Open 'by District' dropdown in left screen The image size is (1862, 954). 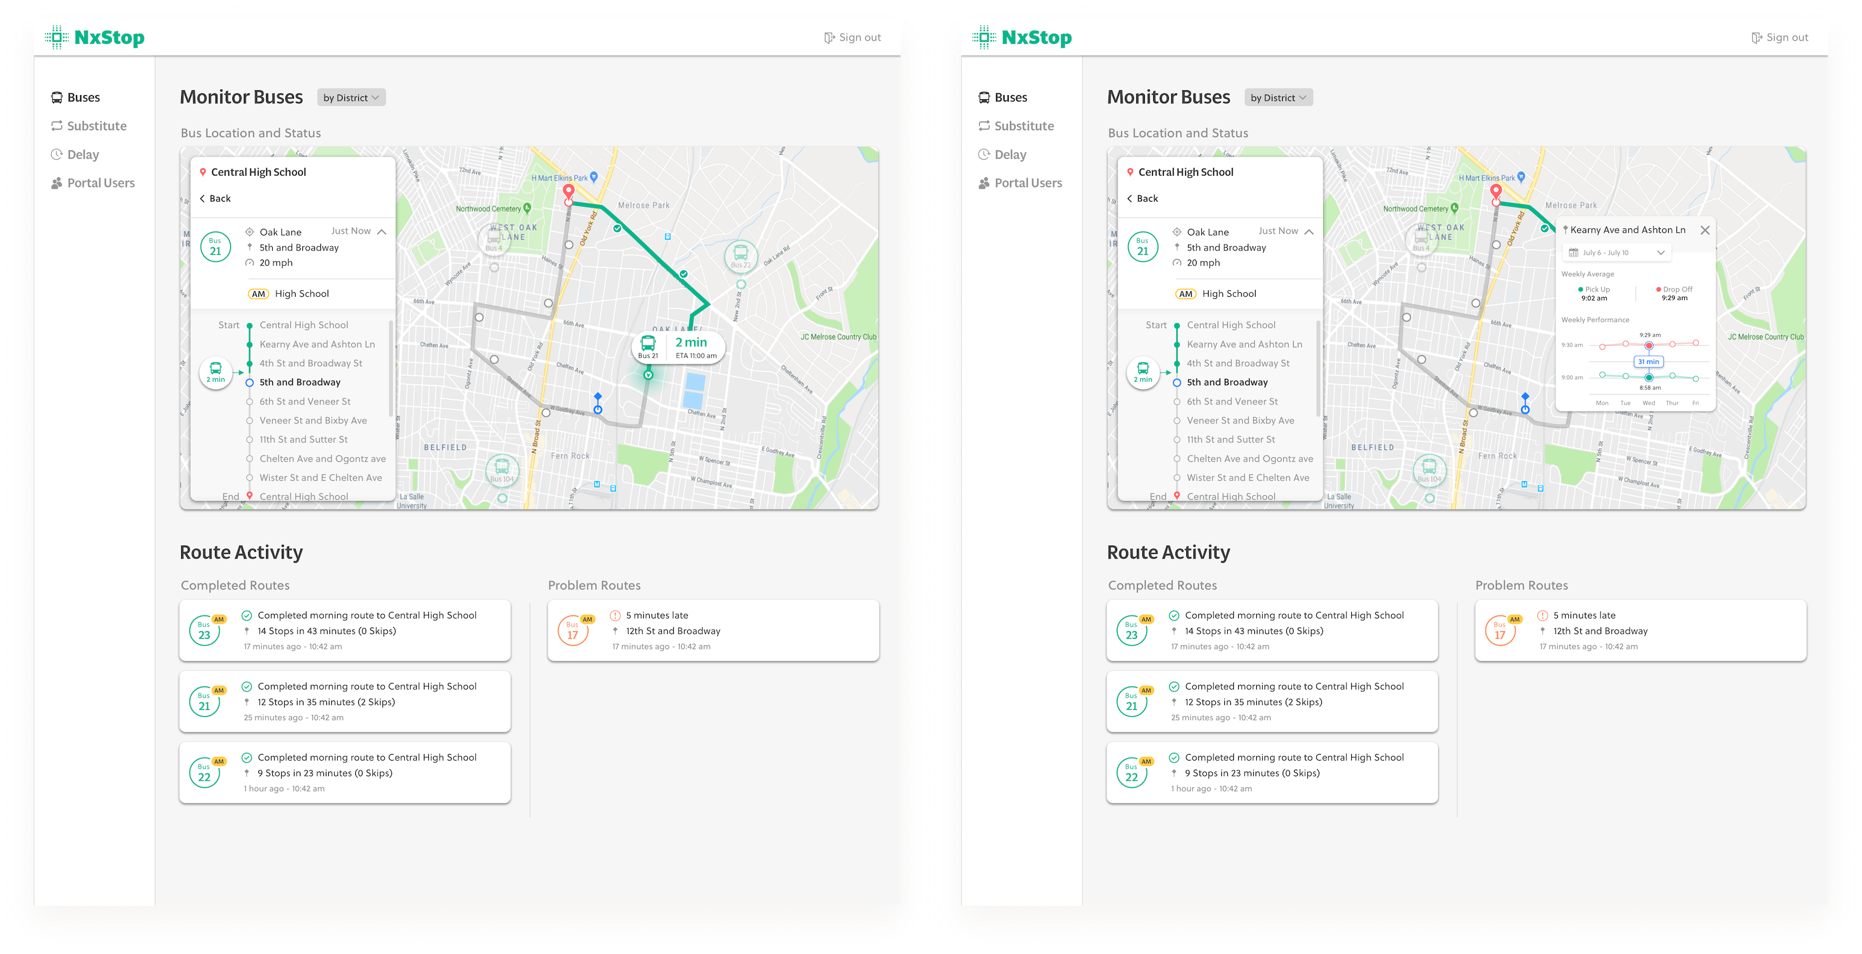click(351, 98)
